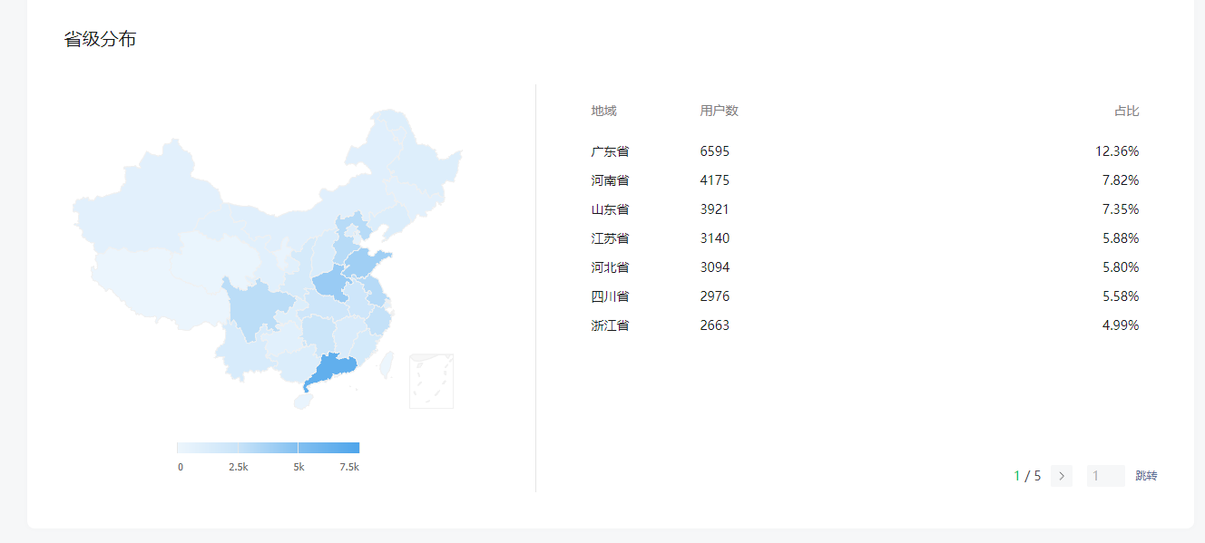Click user count 2663
This screenshot has height=543, width=1205.
click(714, 325)
